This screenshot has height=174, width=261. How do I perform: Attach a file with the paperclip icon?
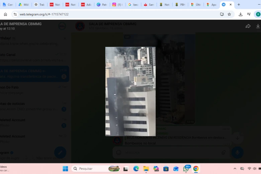[x=224, y=152]
